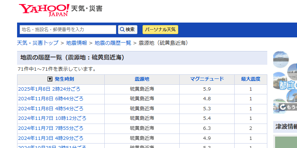Sort by 発生時刻 column header

tap(64, 79)
